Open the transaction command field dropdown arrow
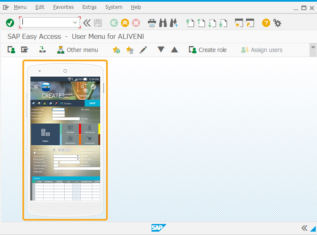Image resolution: width=317 pixels, height=235 pixels. coord(75,22)
